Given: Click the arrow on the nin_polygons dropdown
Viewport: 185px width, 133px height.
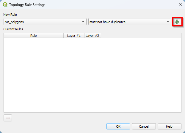Looking at the screenshot, I should click(83, 22).
